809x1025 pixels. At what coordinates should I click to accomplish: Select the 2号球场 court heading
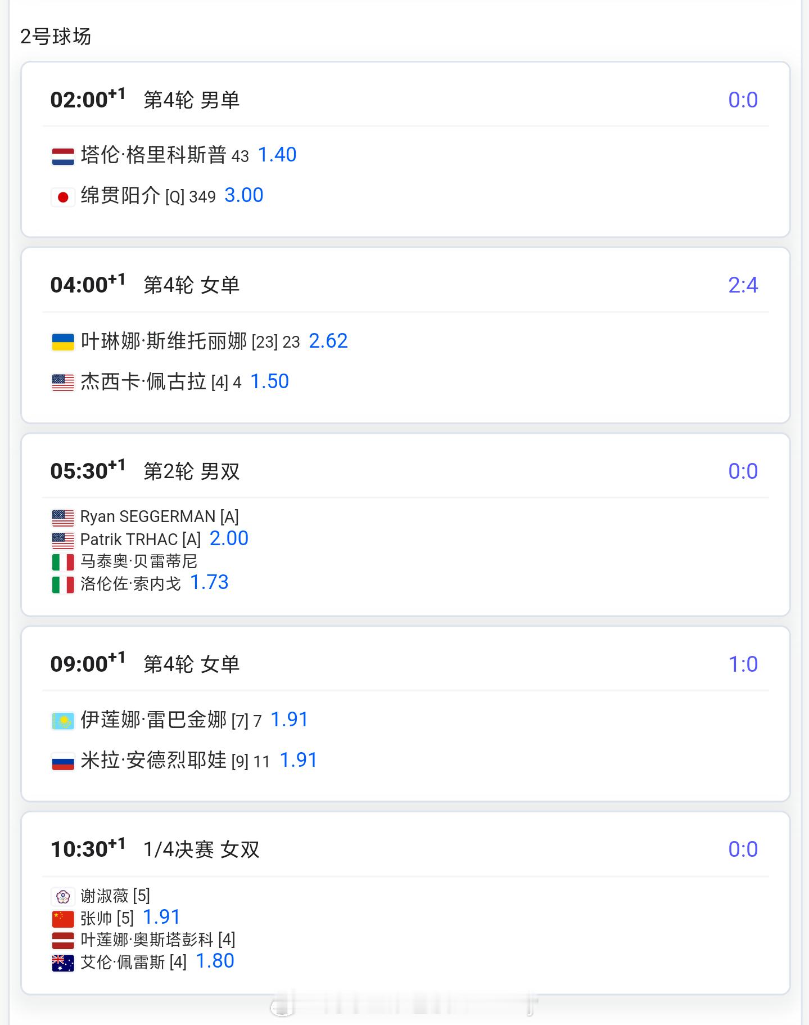click(56, 37)
